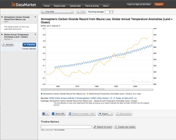Click 'Sites searched: The Guardian' text
This screenshot has height=140, width=176.
tap(53, 130)
